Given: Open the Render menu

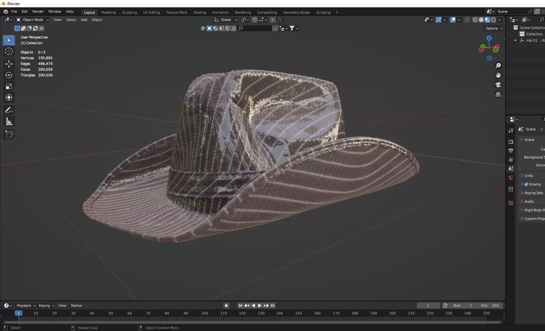Looking at the screenshot, I should (38, 11).
